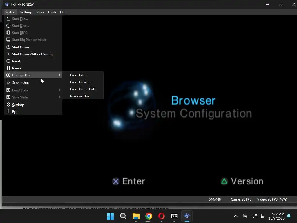Image resolution: width=297 pixels, height=223 pixels.
Task: Open the Tools menu
Action: (52, 12)
